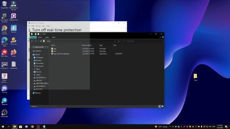Viewport: 230px width, 129px height.
Task: Open the Wondershare Filmora desktop icon
Action: click(x=14, y=6)
